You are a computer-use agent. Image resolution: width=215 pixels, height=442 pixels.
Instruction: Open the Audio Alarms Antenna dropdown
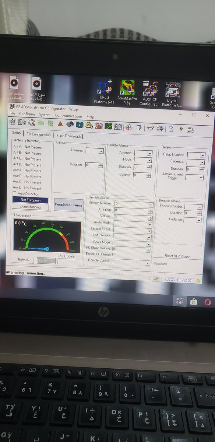click(143, 154)
